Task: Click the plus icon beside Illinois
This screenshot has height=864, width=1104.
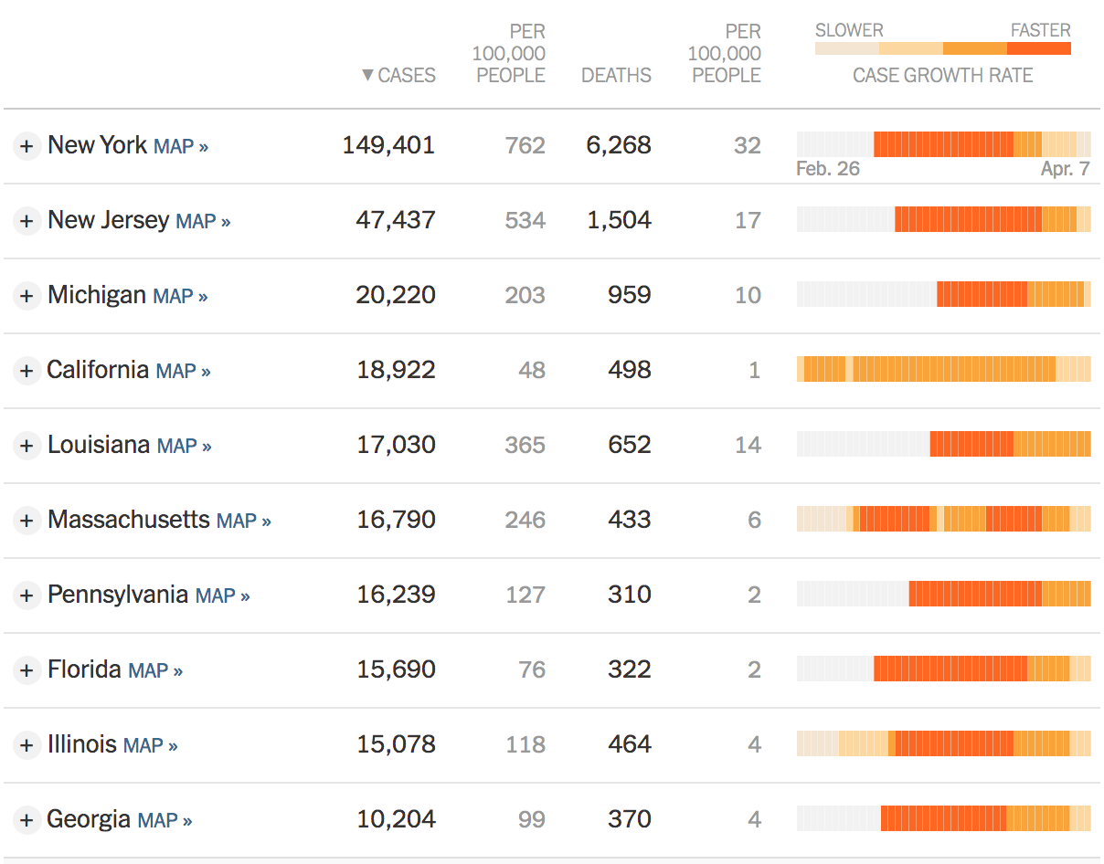Action: tap(27, 745)
